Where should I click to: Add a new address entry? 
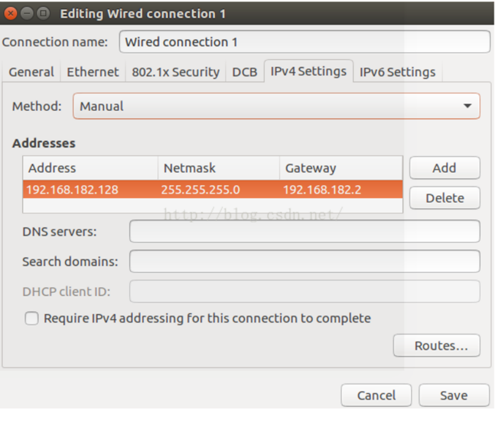click(x=445, y=168)
